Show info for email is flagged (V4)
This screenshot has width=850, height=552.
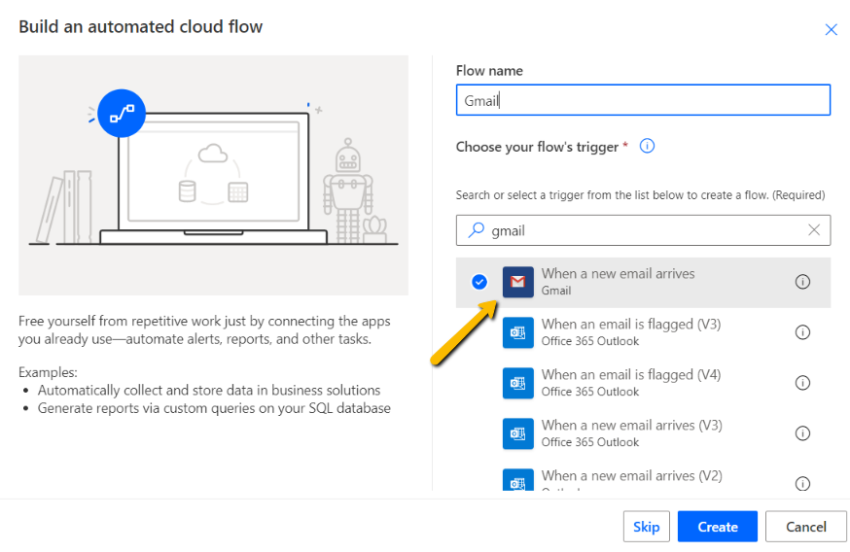pyautogui.click(x=802, y=383)
